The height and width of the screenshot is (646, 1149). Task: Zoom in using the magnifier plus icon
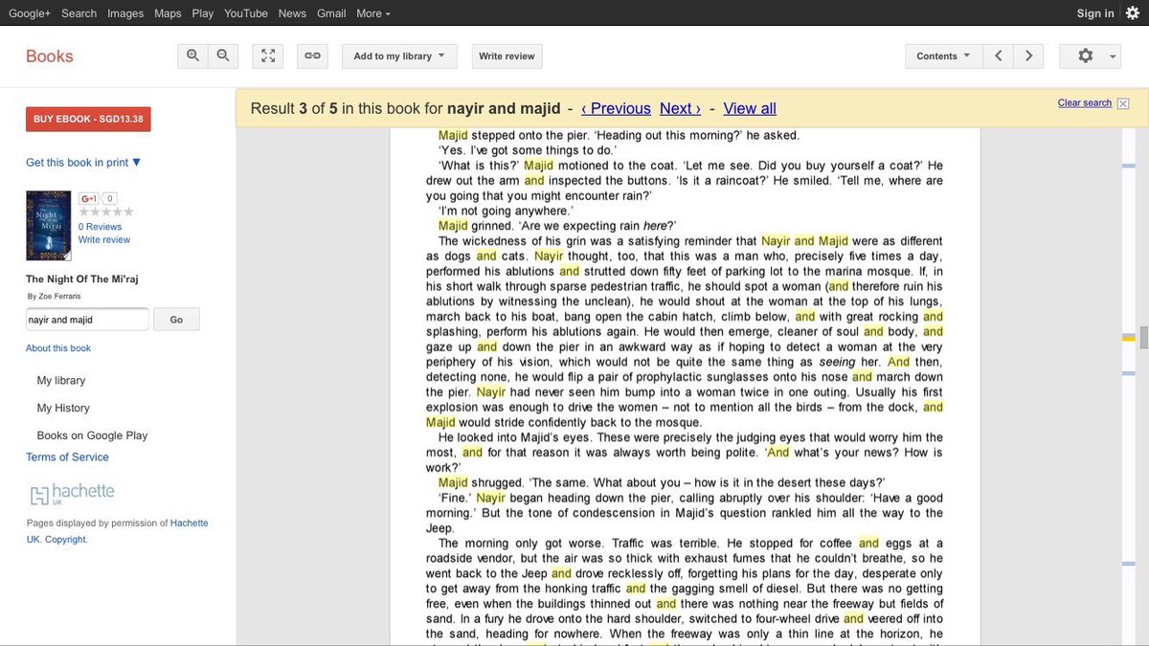[x=192, y=56]
